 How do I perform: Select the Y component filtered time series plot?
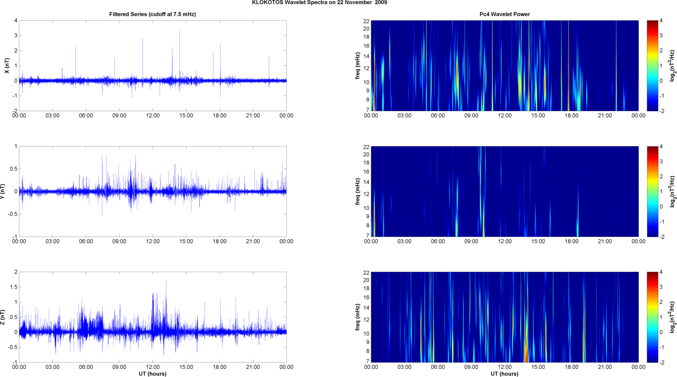click(152, 191)
